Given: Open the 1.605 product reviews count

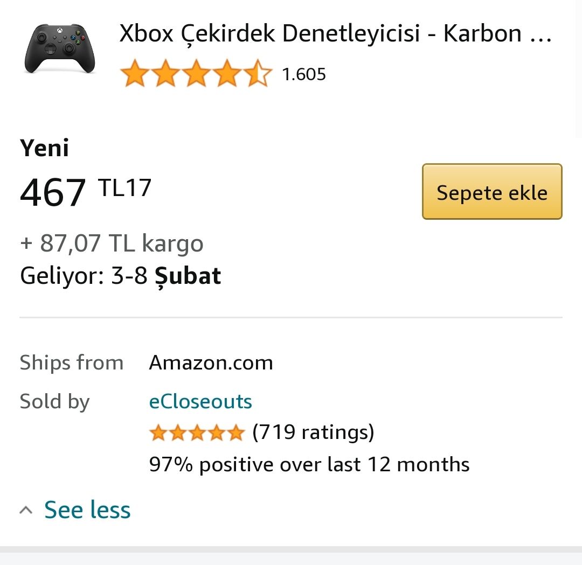Looking at the screenshot, I should click(304, 74).
